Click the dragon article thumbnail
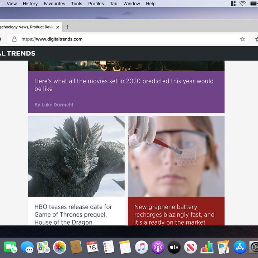Image resolution: width=258 pixels, height=258 pixels. tap(76, 156)
